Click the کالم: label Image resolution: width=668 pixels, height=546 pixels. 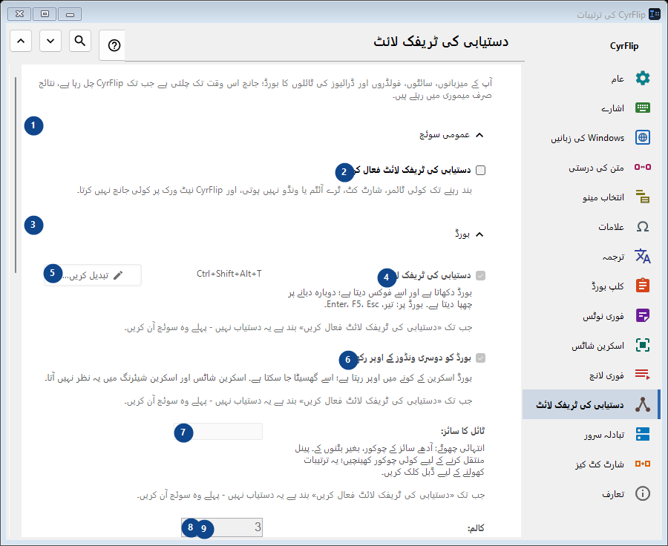tap(476, 528)
